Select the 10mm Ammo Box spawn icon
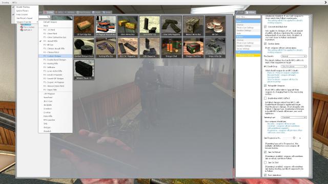 [x=128, y=26]
